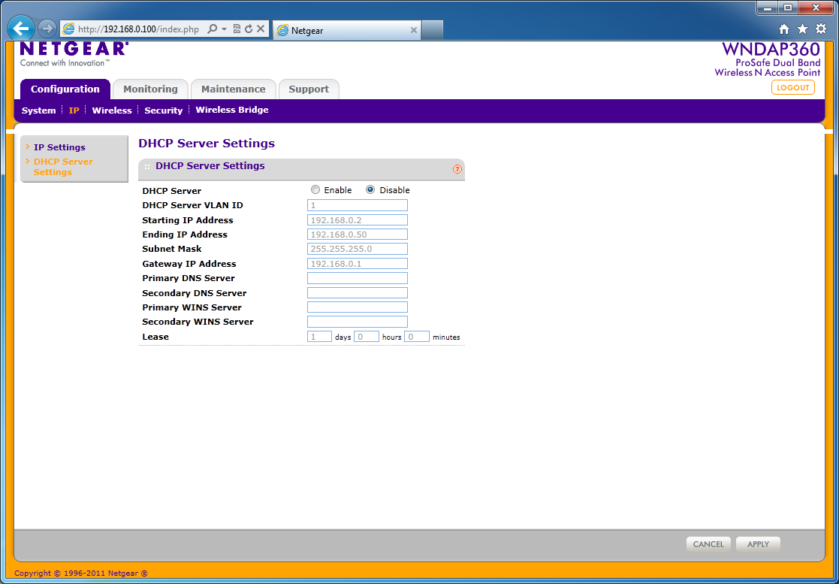Switch to the Netgear browser tab
Image resolution: width=839 pixels, height=584 pixels.
347,30
